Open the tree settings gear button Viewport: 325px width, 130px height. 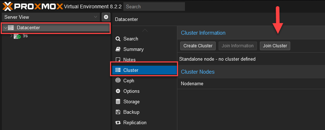pos(106,17)
